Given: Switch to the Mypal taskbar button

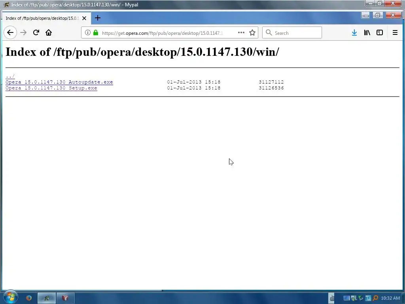Looking at the screenshot, I should (x=47, y=298).
